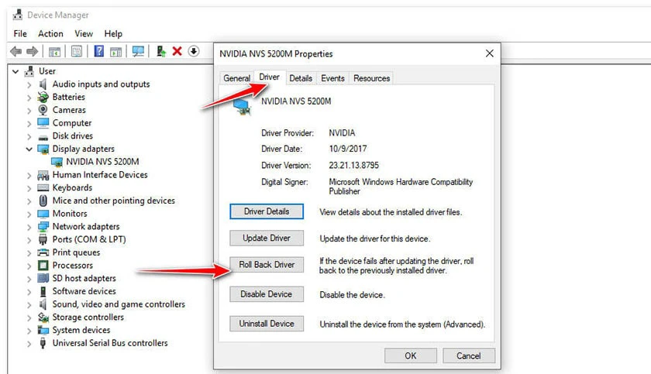This screenshot has width=651, height=374.
Task: Open the View menu
Action: coord(84,33)
